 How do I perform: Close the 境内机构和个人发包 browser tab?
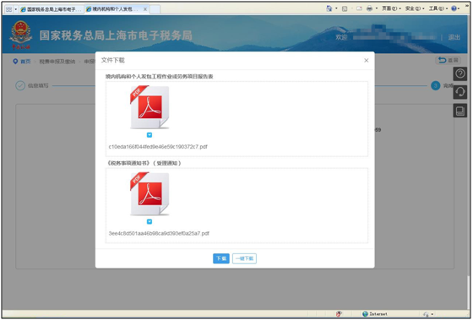tap(145, 9)
